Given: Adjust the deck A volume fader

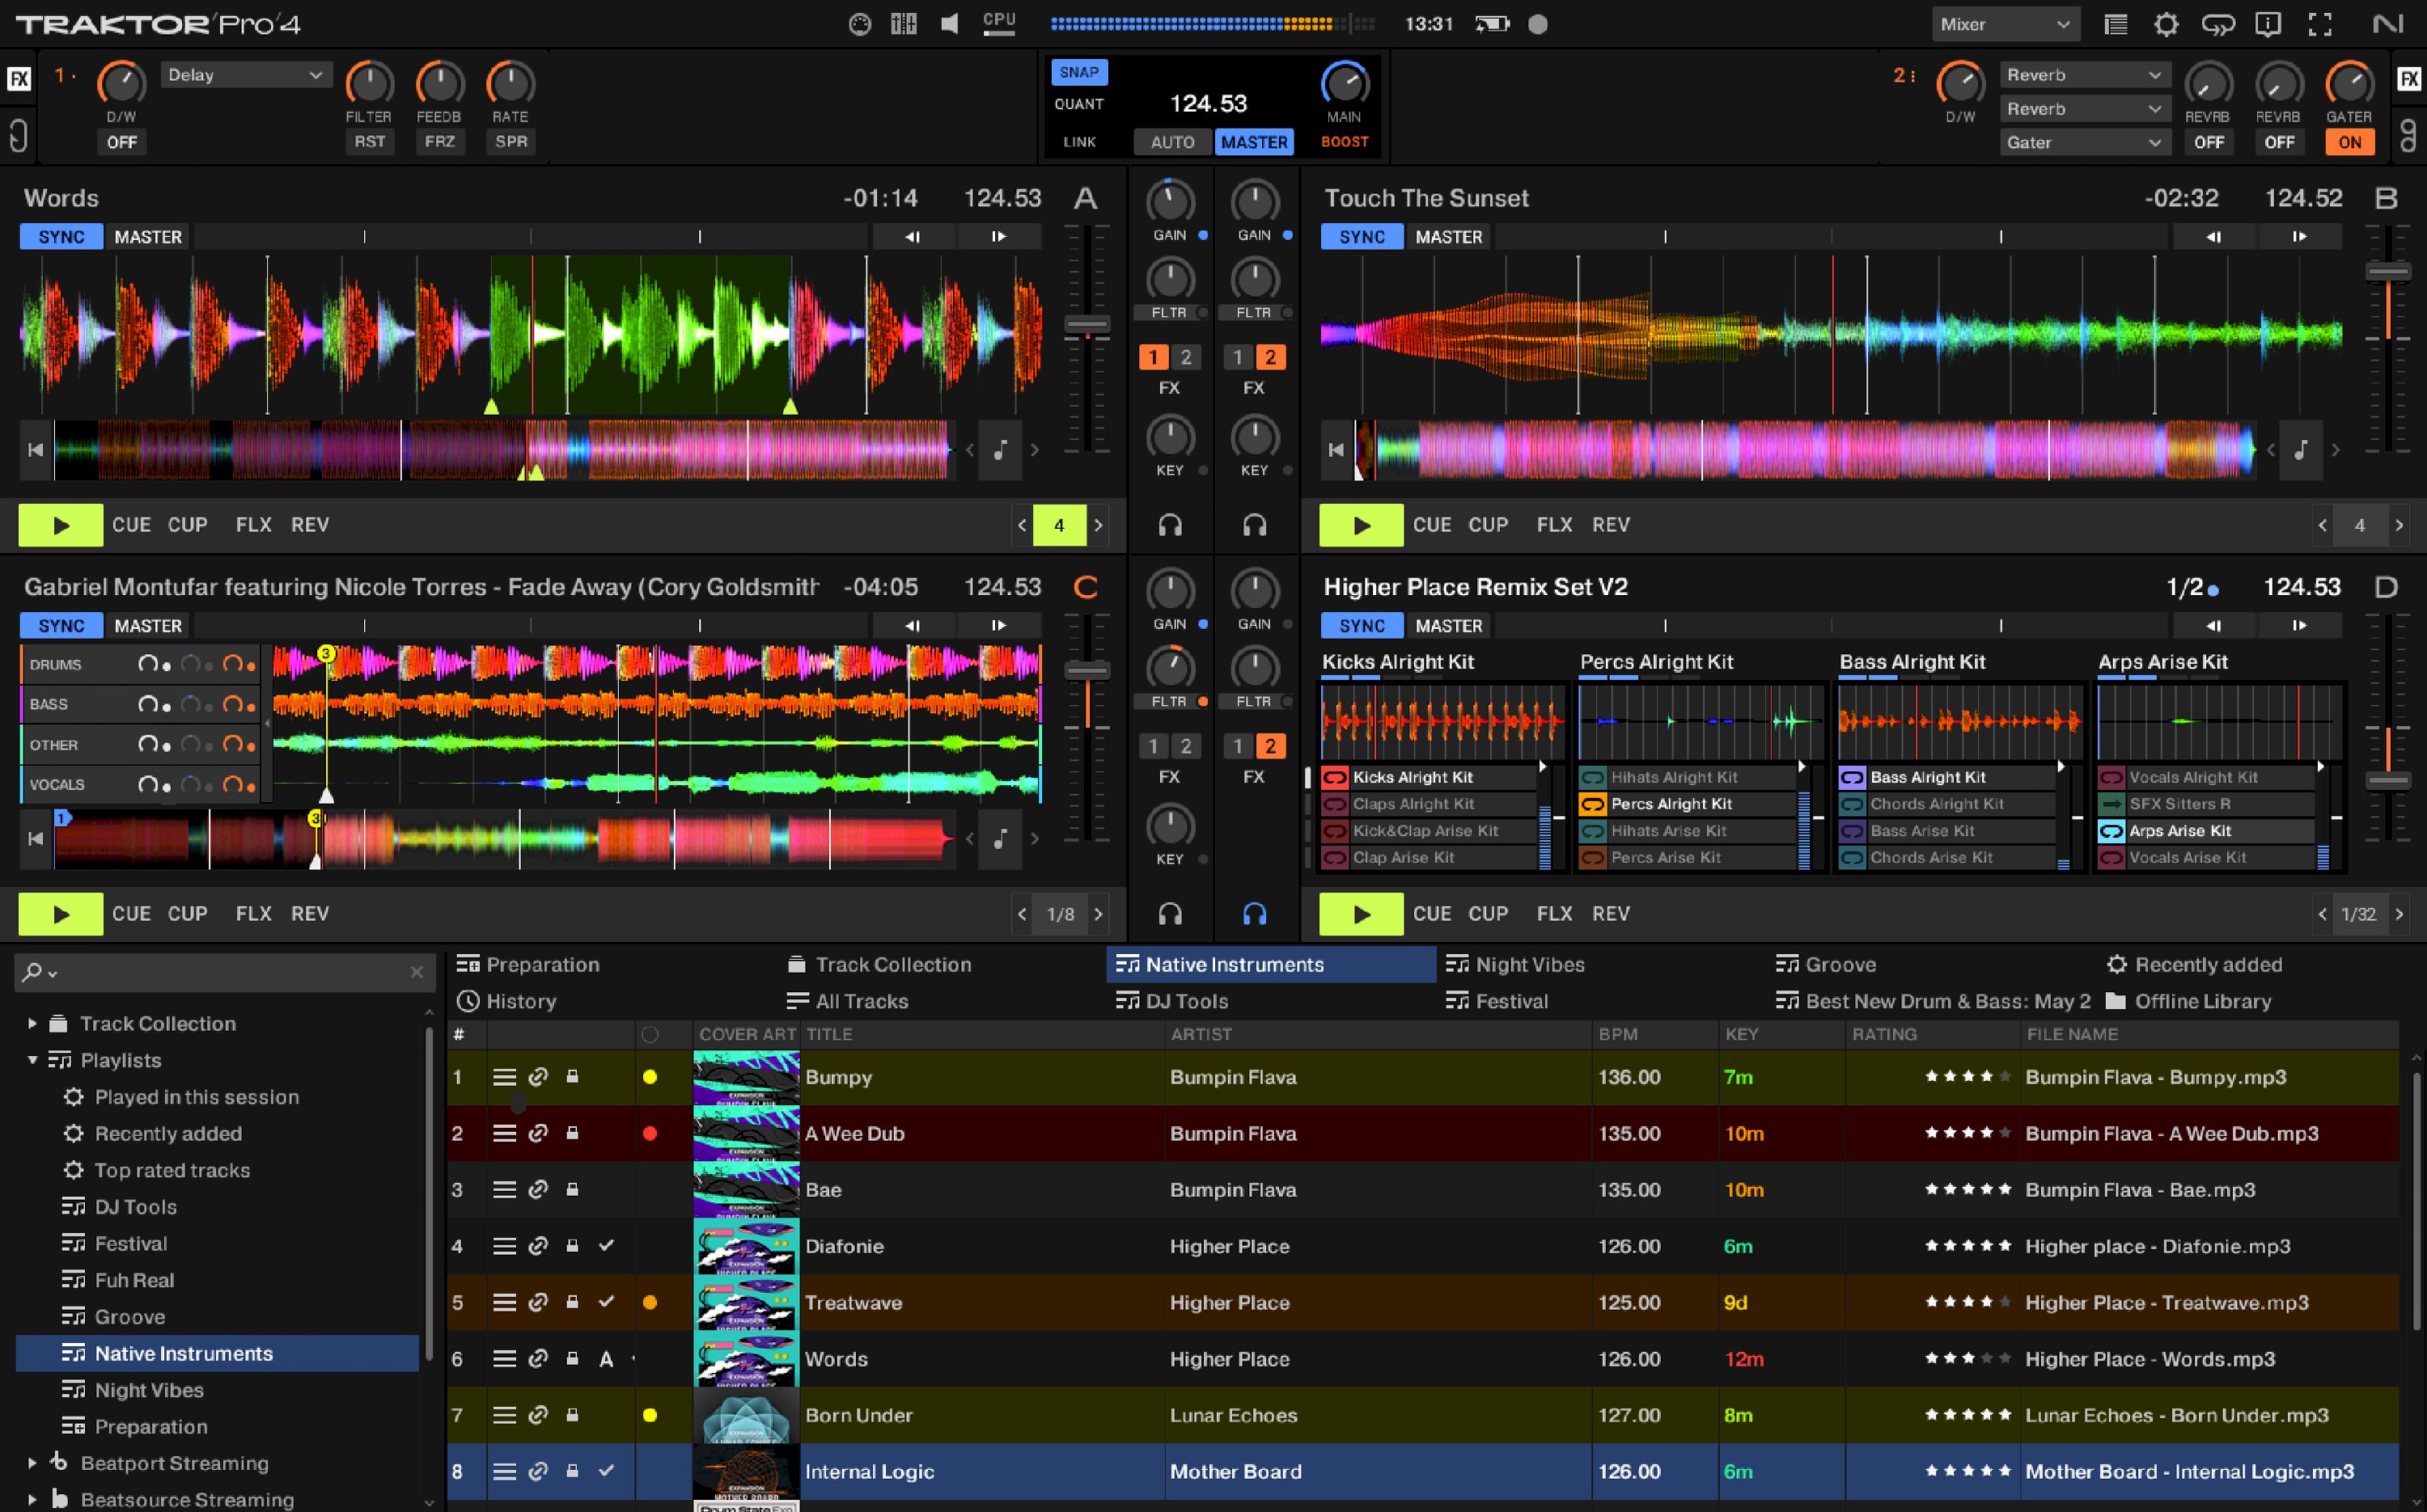Looking at the screenshot, I should coord(1086,325).
